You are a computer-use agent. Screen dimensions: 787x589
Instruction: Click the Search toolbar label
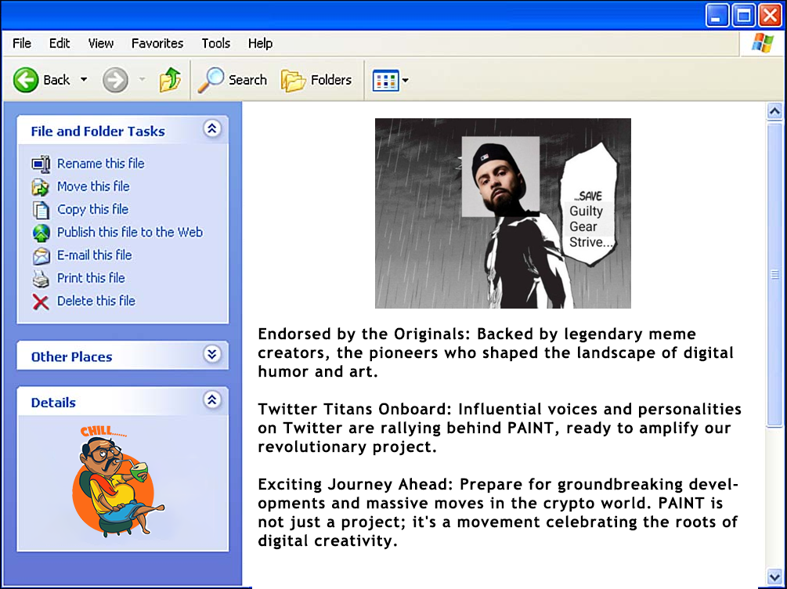click(247, 80)
